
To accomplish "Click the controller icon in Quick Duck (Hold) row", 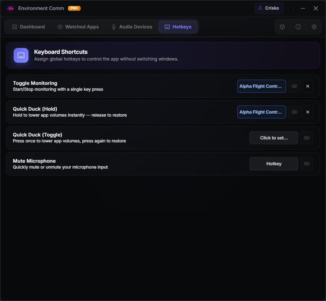I will (294, 112).
